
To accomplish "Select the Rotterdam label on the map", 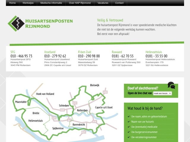I will [82, 110].
